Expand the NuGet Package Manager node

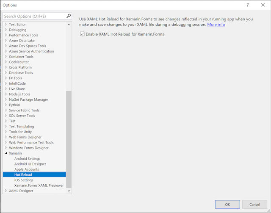tap(6, 100)
